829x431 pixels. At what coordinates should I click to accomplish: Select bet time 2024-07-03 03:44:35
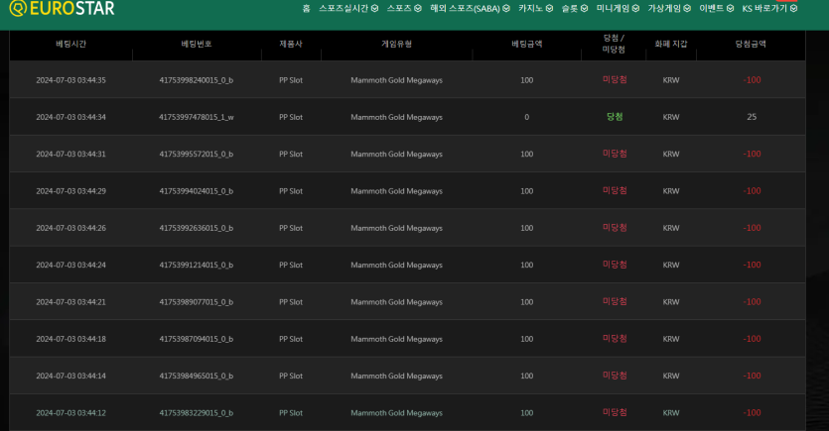70,80
